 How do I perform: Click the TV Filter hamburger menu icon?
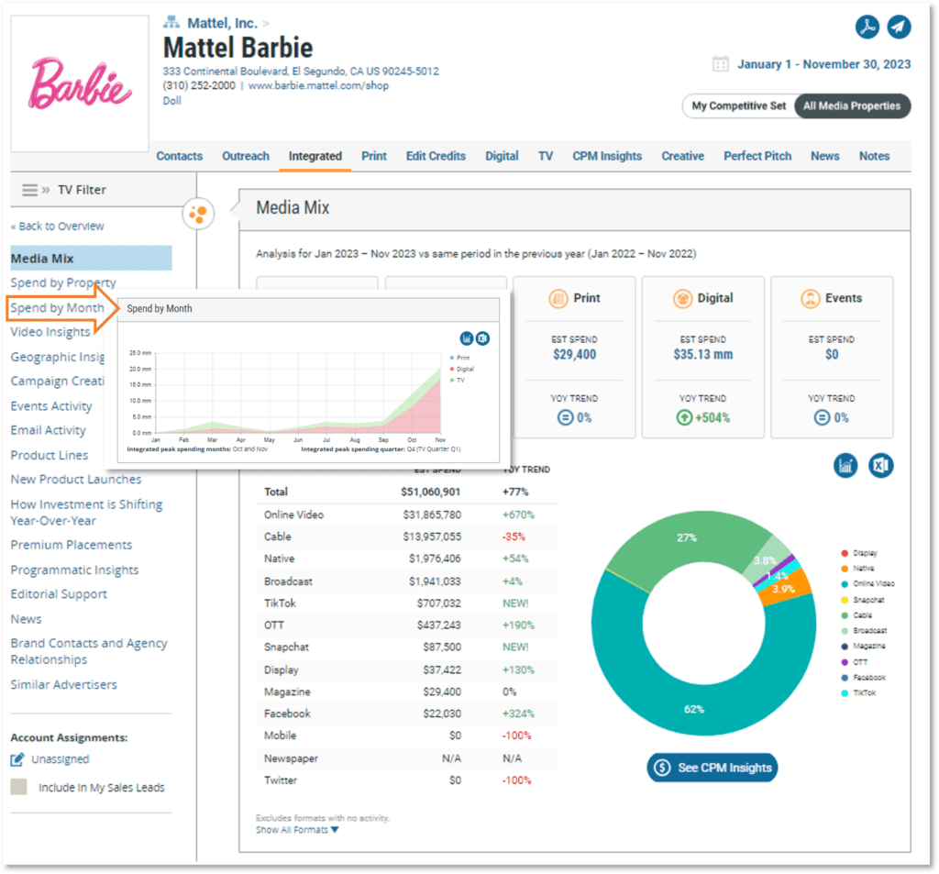tap(30, 190)
